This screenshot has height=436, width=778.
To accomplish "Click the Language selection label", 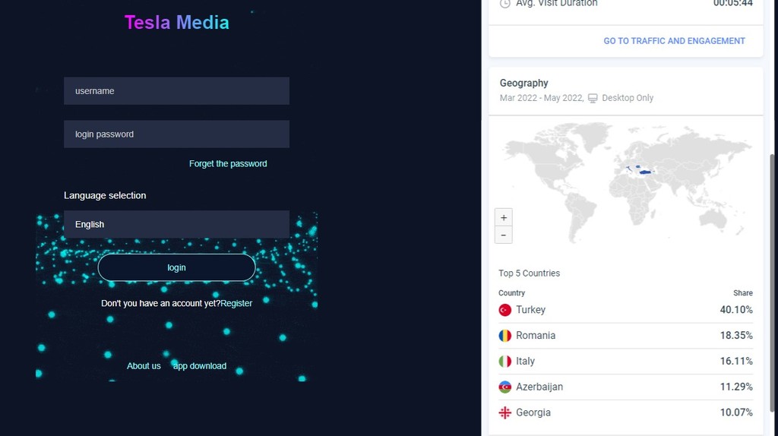I will pos(105,195).
